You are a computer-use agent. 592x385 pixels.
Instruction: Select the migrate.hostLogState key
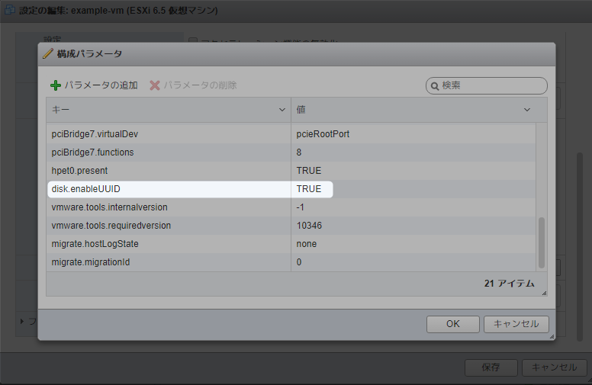coord(95,244)
